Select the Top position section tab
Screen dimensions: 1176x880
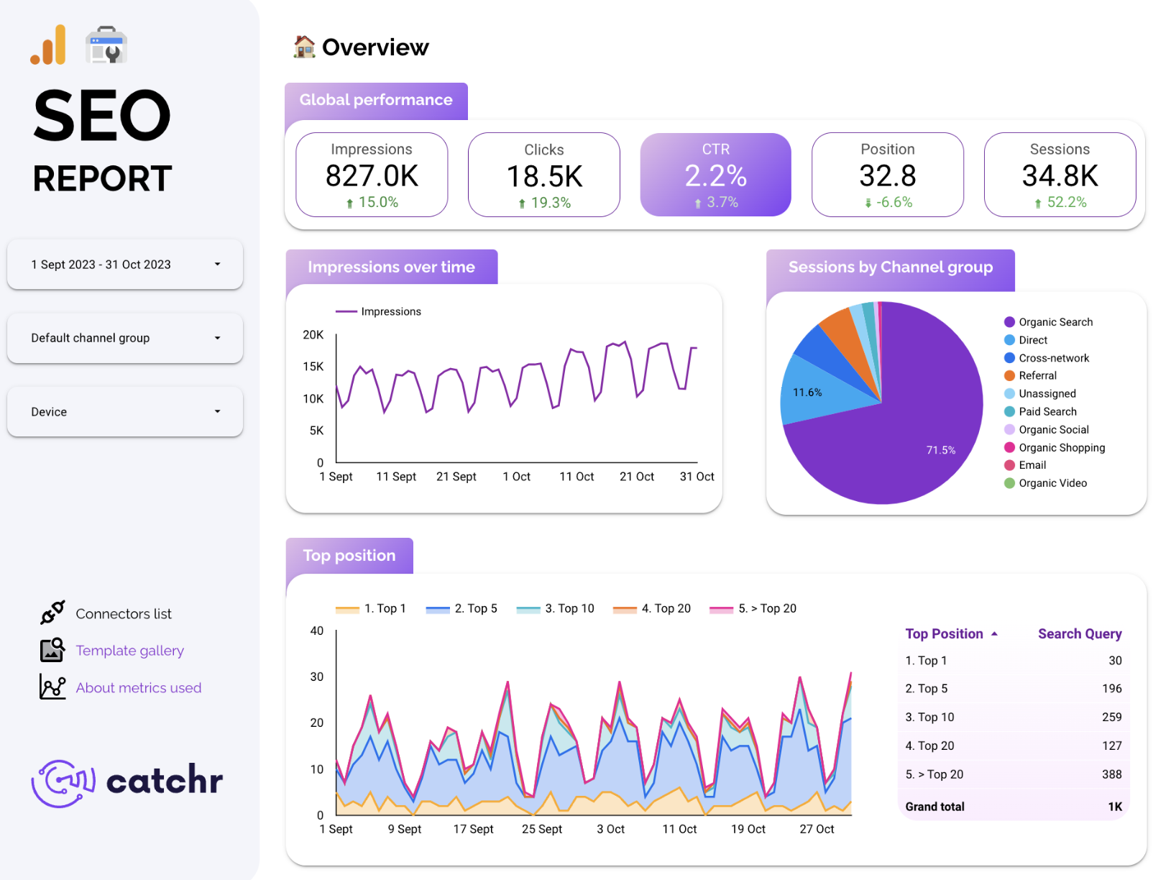349,555
